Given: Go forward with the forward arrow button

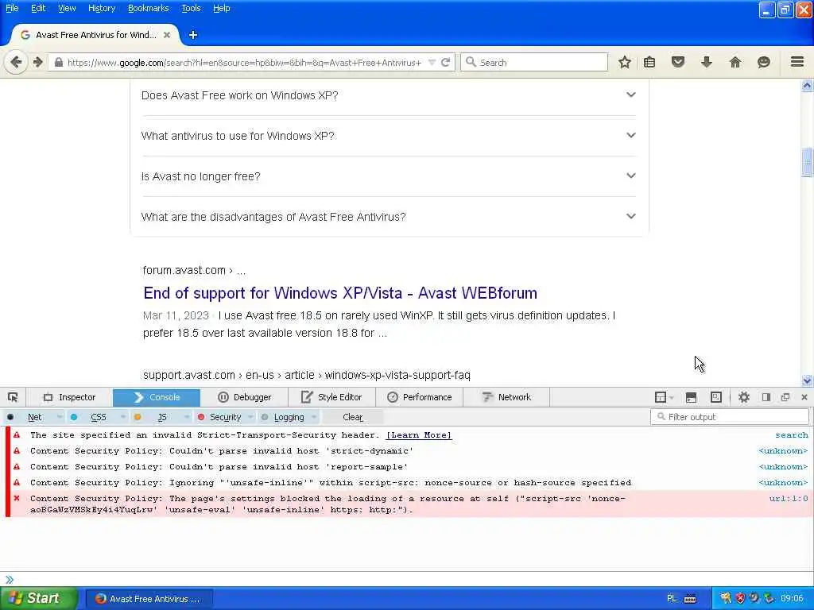Looking at the screenshot, I should [x=38, y=62].
